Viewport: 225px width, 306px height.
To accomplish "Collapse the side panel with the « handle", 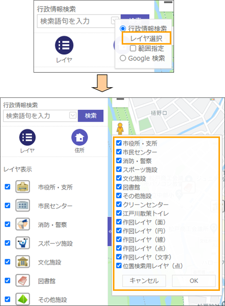I will (110, 232).
